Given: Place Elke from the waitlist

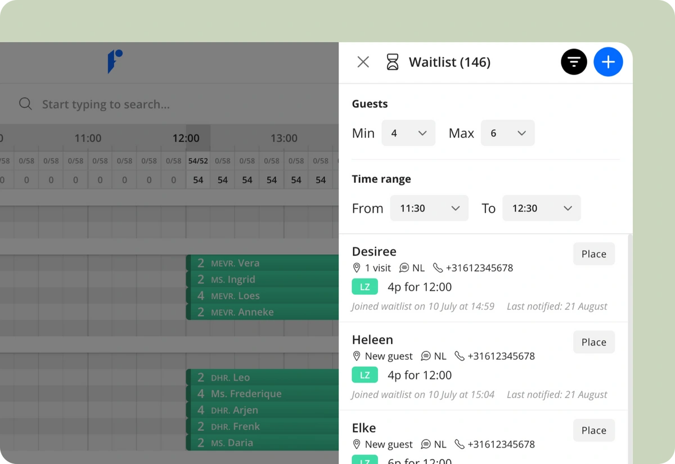Looking at the screenshot, I should coord(594,431).
